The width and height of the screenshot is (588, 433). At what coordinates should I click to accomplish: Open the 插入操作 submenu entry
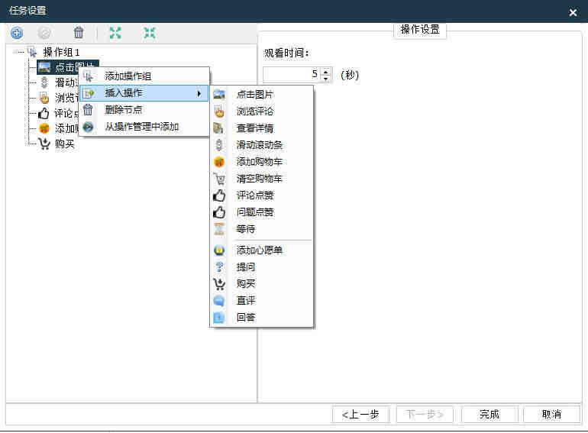click(x=144, y=93)
